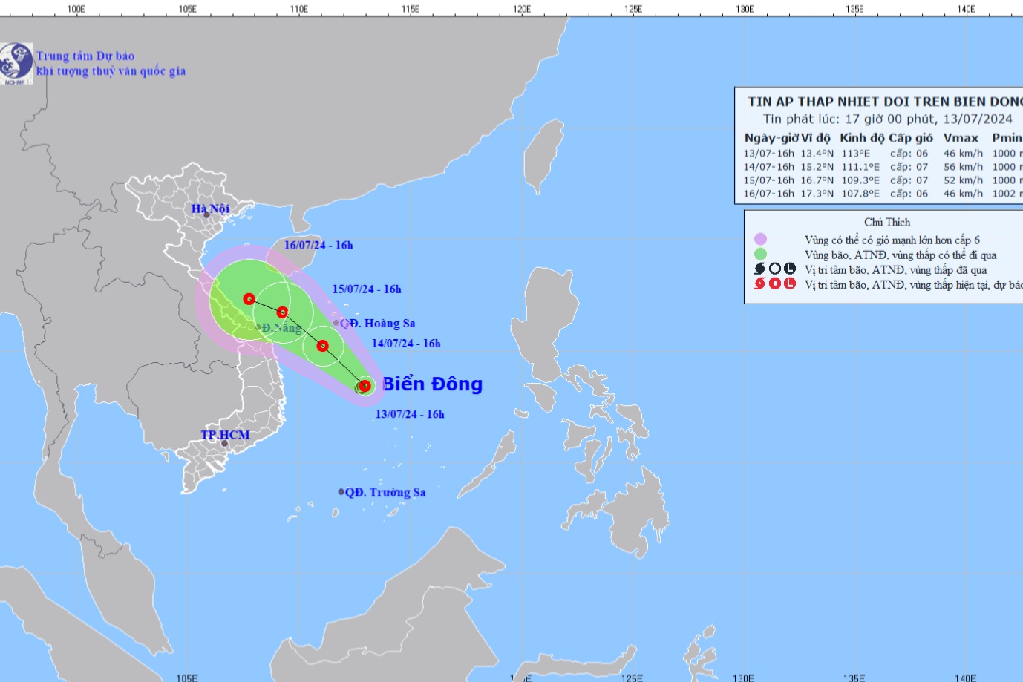Select the forecast position marker for 16/07/24

coord(249,299)
